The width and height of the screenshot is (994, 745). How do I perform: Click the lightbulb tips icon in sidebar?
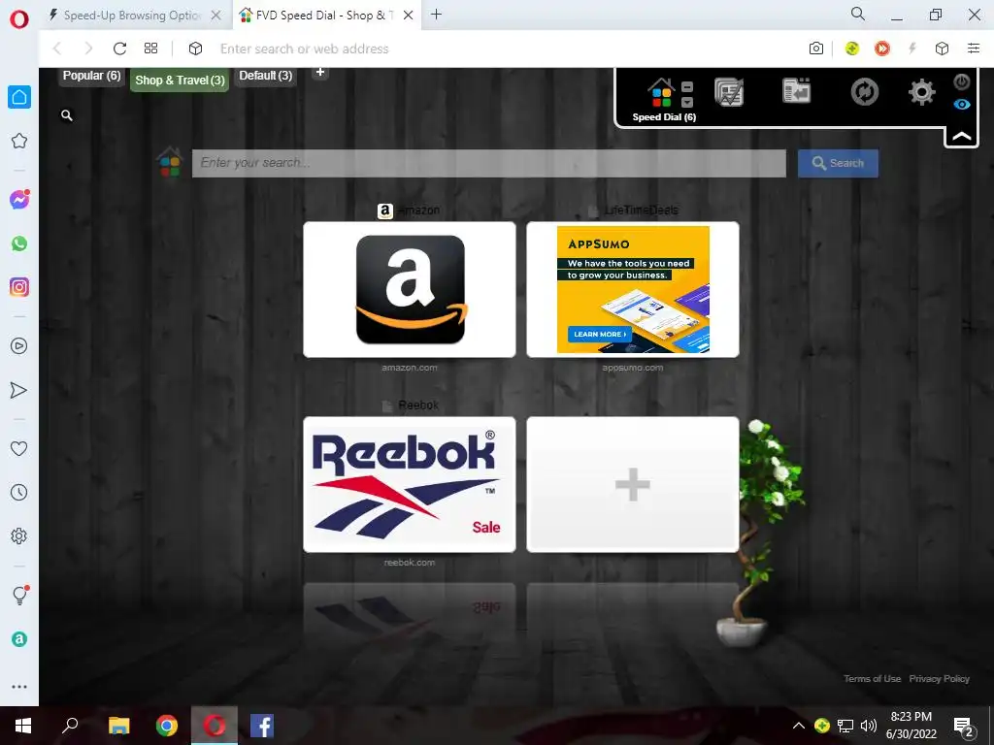[20, 595]
